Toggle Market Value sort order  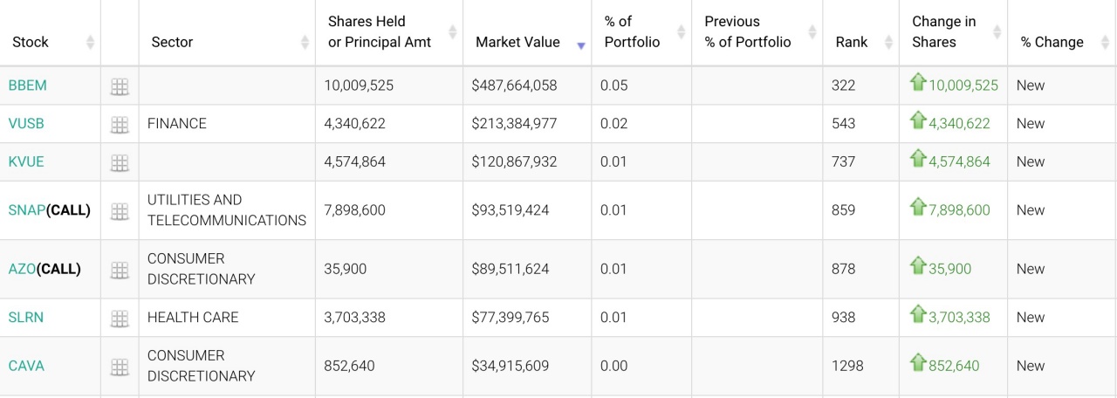click(517, 42)
